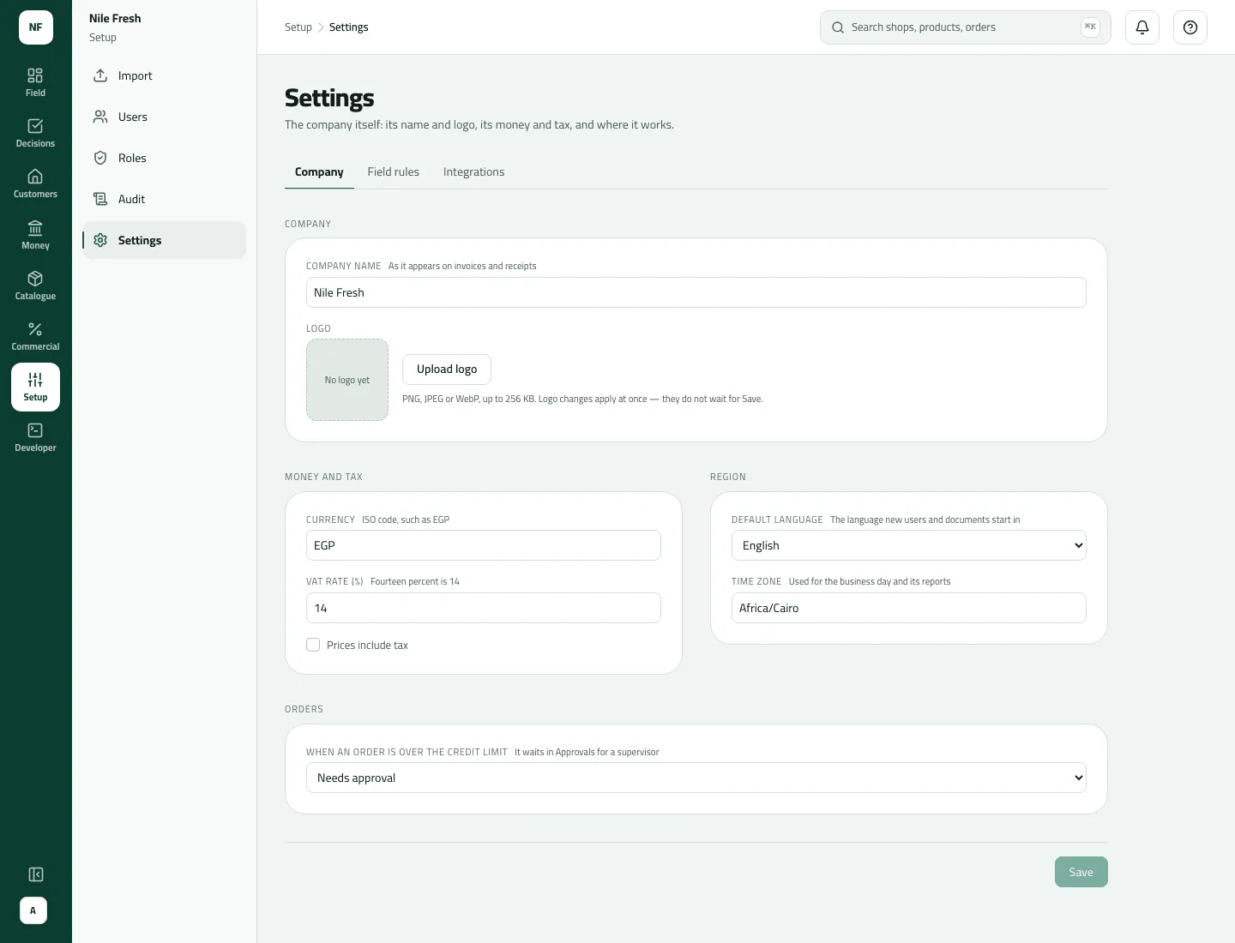
Task: Open the help question mark icon
Action: (x=1190, y=27)
